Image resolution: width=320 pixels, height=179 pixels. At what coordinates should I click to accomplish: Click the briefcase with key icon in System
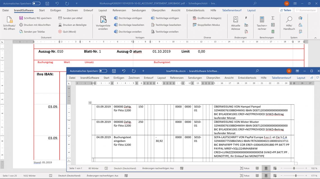pyautogui.click(x=300, y=18)
